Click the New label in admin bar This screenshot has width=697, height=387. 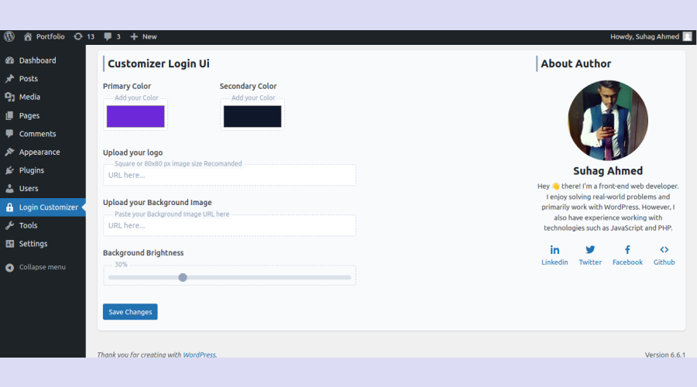(149, 36)
